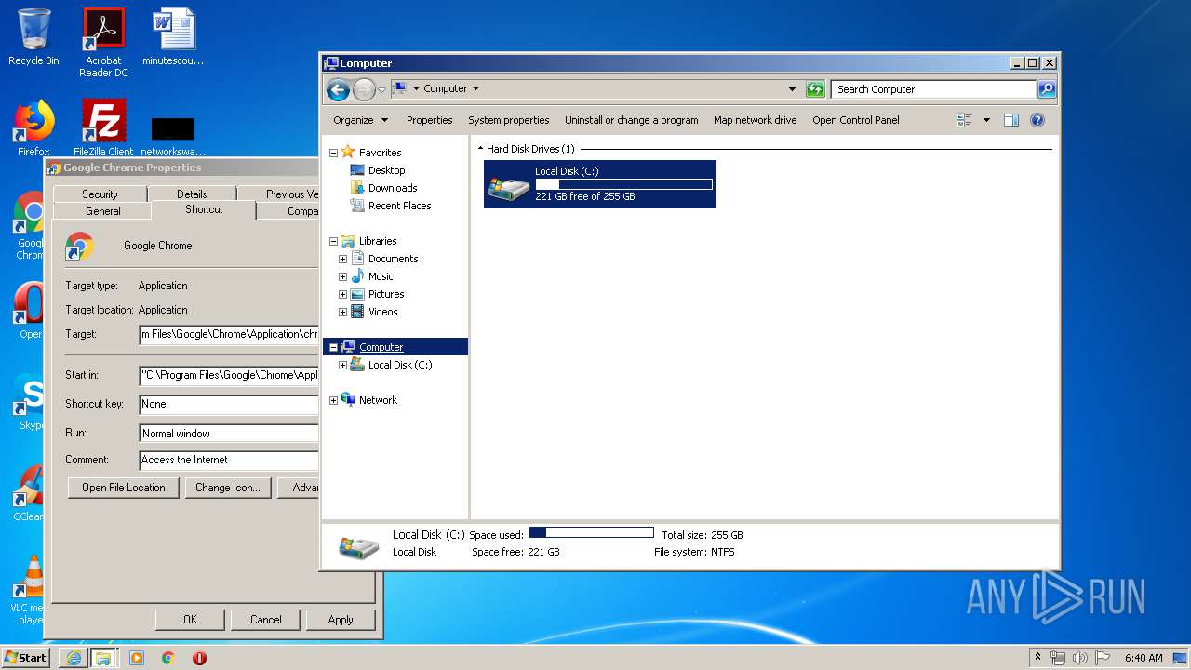Click Back arrow in Computer window
The width and height of the screenshot is (1191, 670).
tap(338, 89)
